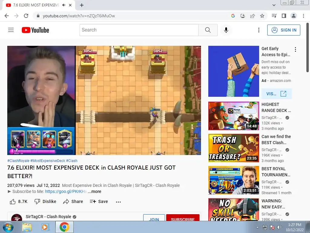This screenshot has height=233, width=310.
Task: Open the Amazon ad thumbnail
Action: (233, 71)
